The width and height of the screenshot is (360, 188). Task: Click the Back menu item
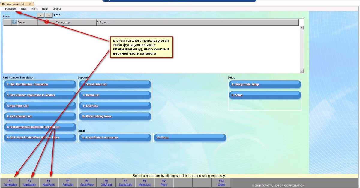coord(23,9)
